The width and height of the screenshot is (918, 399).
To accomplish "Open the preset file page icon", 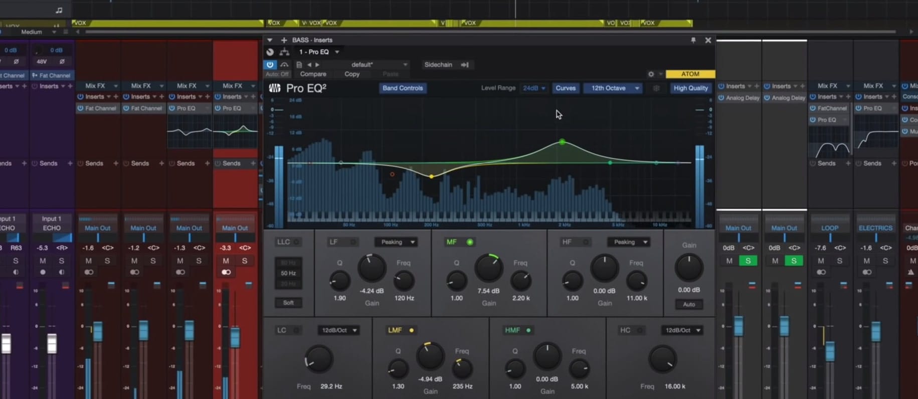I will [x=299, y=65].
